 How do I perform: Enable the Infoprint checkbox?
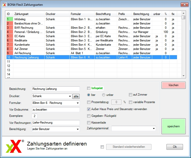89,88
